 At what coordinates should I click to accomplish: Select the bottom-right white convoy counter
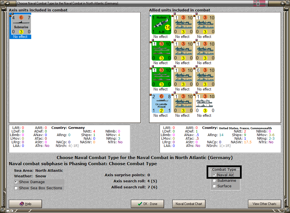point(205,103)
